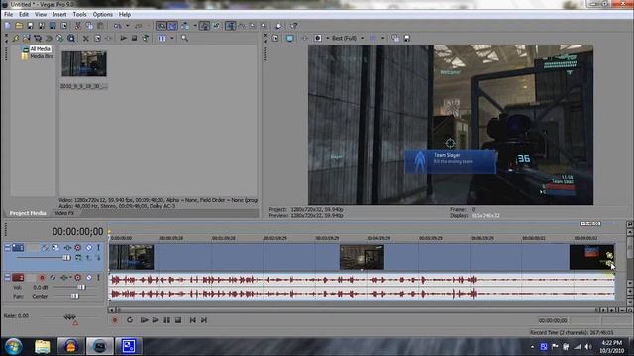Create a new project with New icon
The width and height of the screenshot is (634, 356).
(x=8, y=26)
